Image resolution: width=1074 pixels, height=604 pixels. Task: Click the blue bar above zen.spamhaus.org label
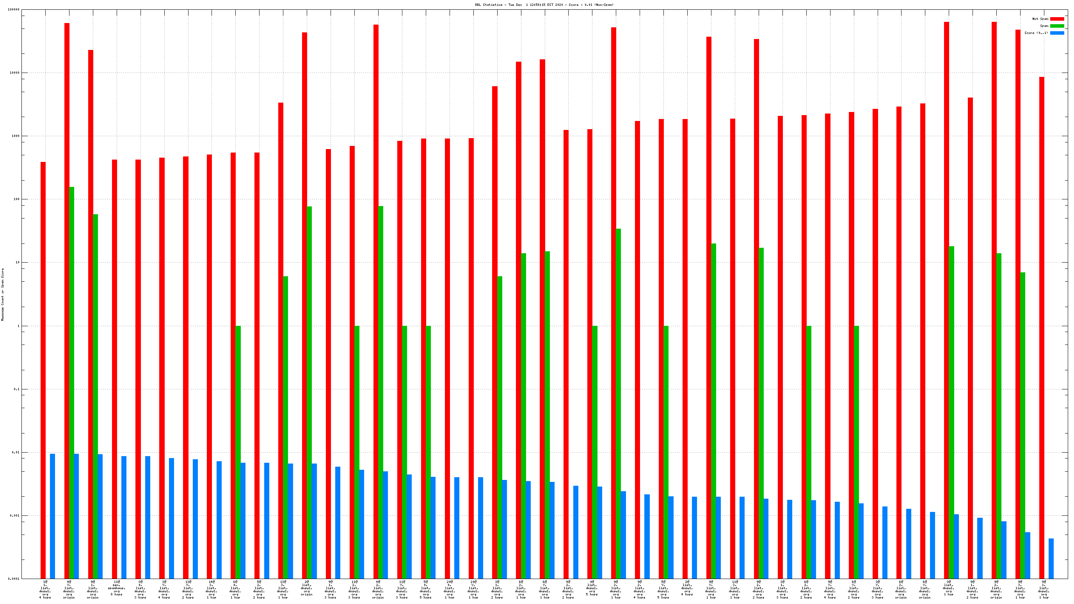(x=124, y=517)
